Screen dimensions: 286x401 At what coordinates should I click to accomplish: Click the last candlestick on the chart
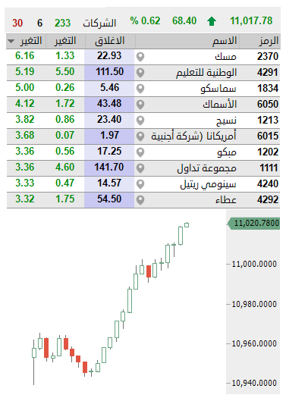pyautogui.click(x=187, y=225)
